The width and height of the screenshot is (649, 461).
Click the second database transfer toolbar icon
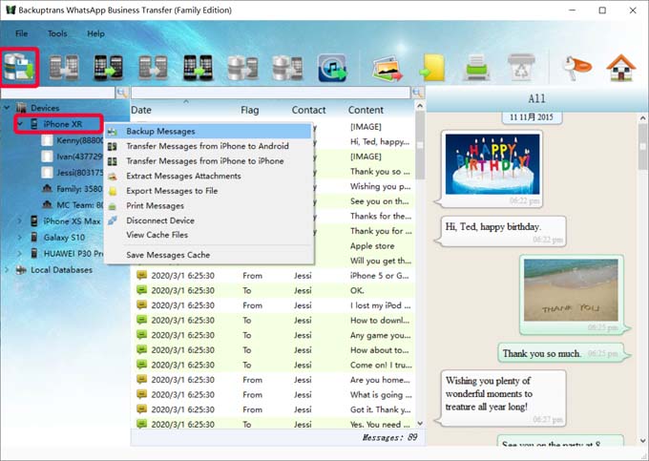pyautogui.click(x=287, y=68)
